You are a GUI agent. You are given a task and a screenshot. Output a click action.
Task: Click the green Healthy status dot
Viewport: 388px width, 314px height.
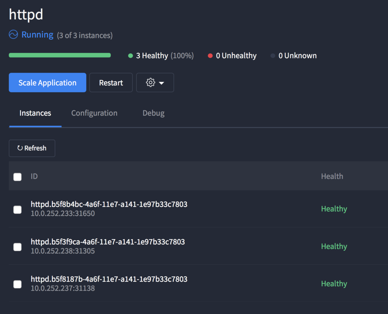tap(130, 56)
